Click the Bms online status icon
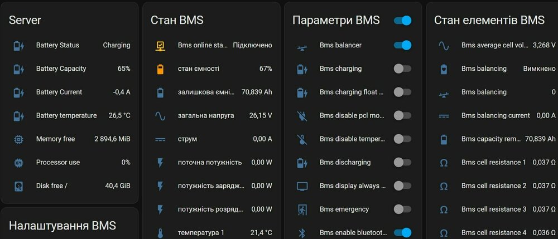Screen dimensions: 558x239 pyautogui.click(x=160, y=46)
